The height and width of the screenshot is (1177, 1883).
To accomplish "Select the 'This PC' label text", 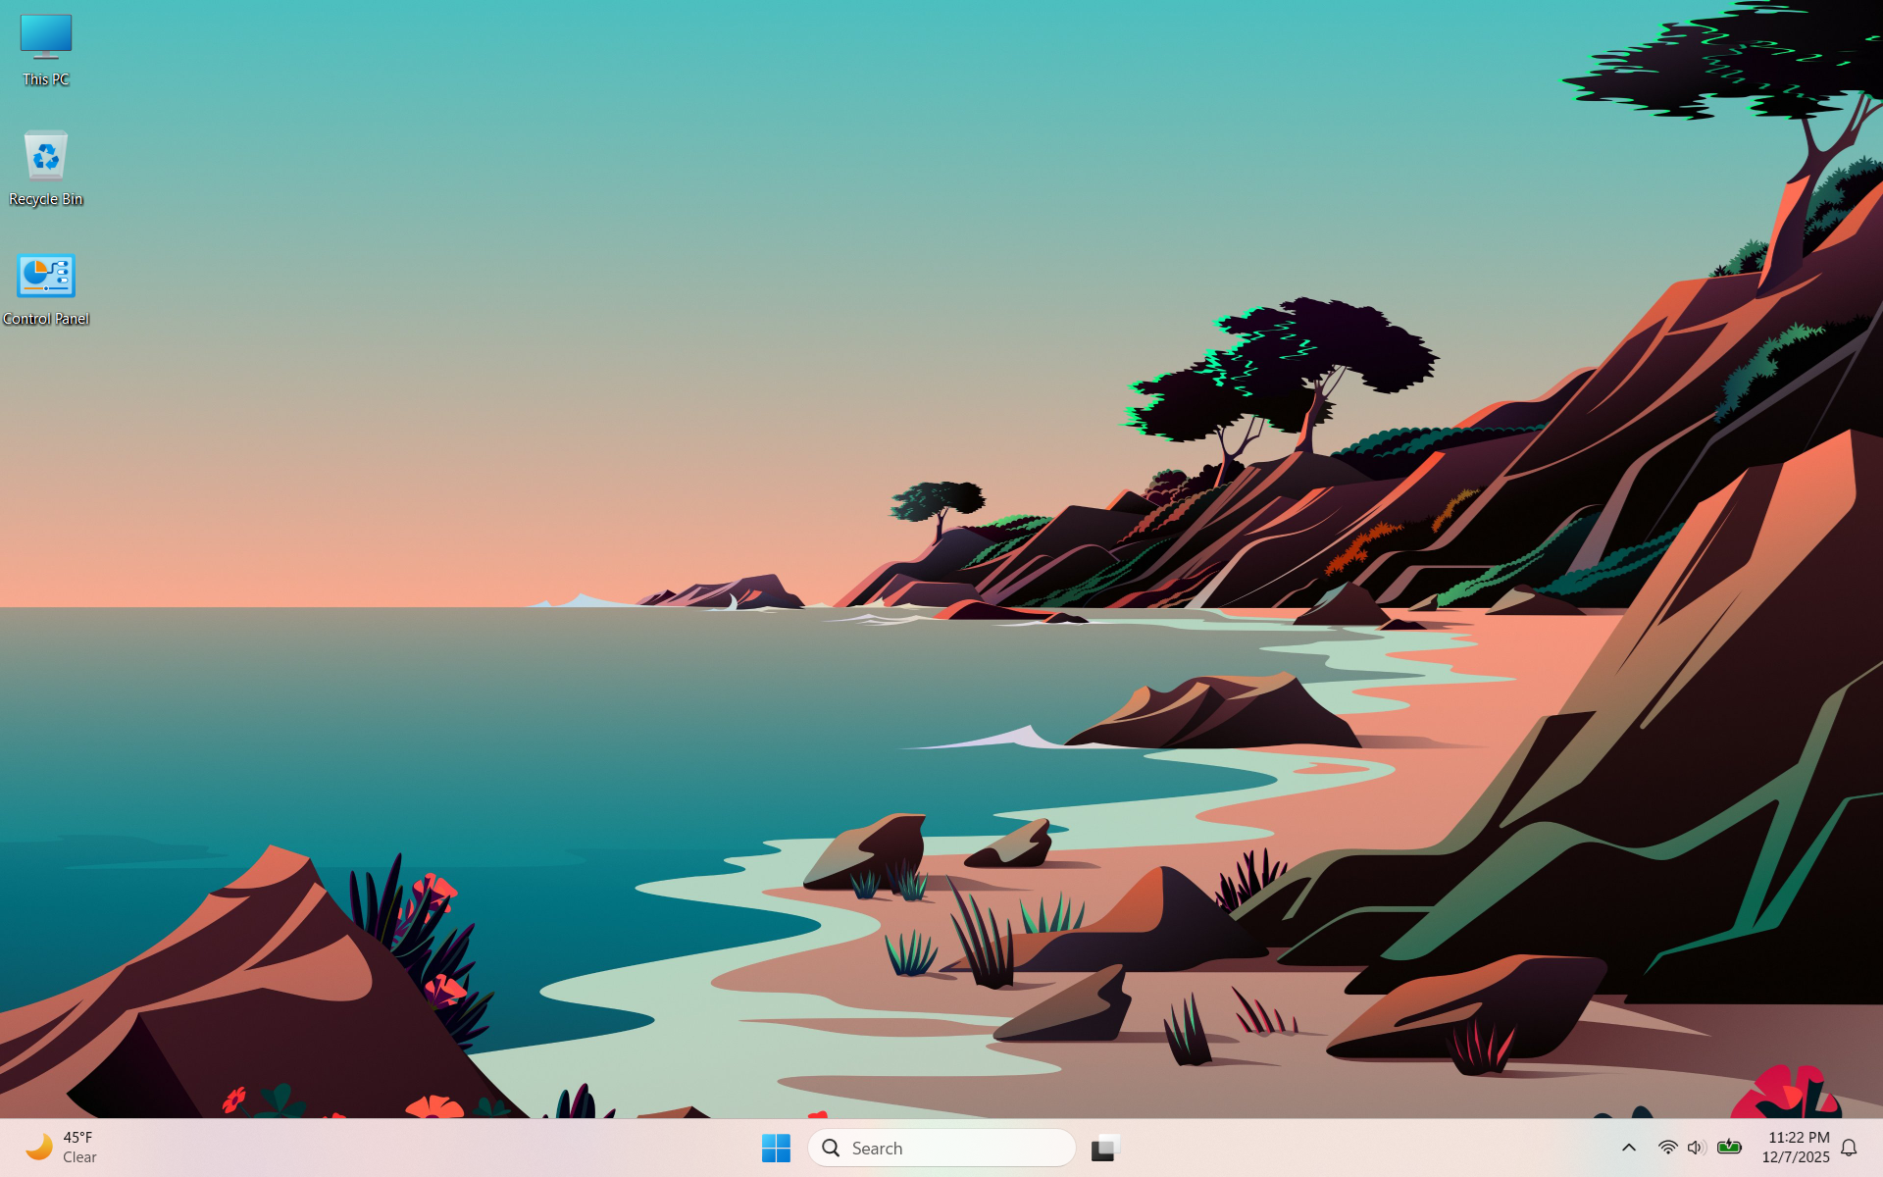I will [x=44, y=79].
